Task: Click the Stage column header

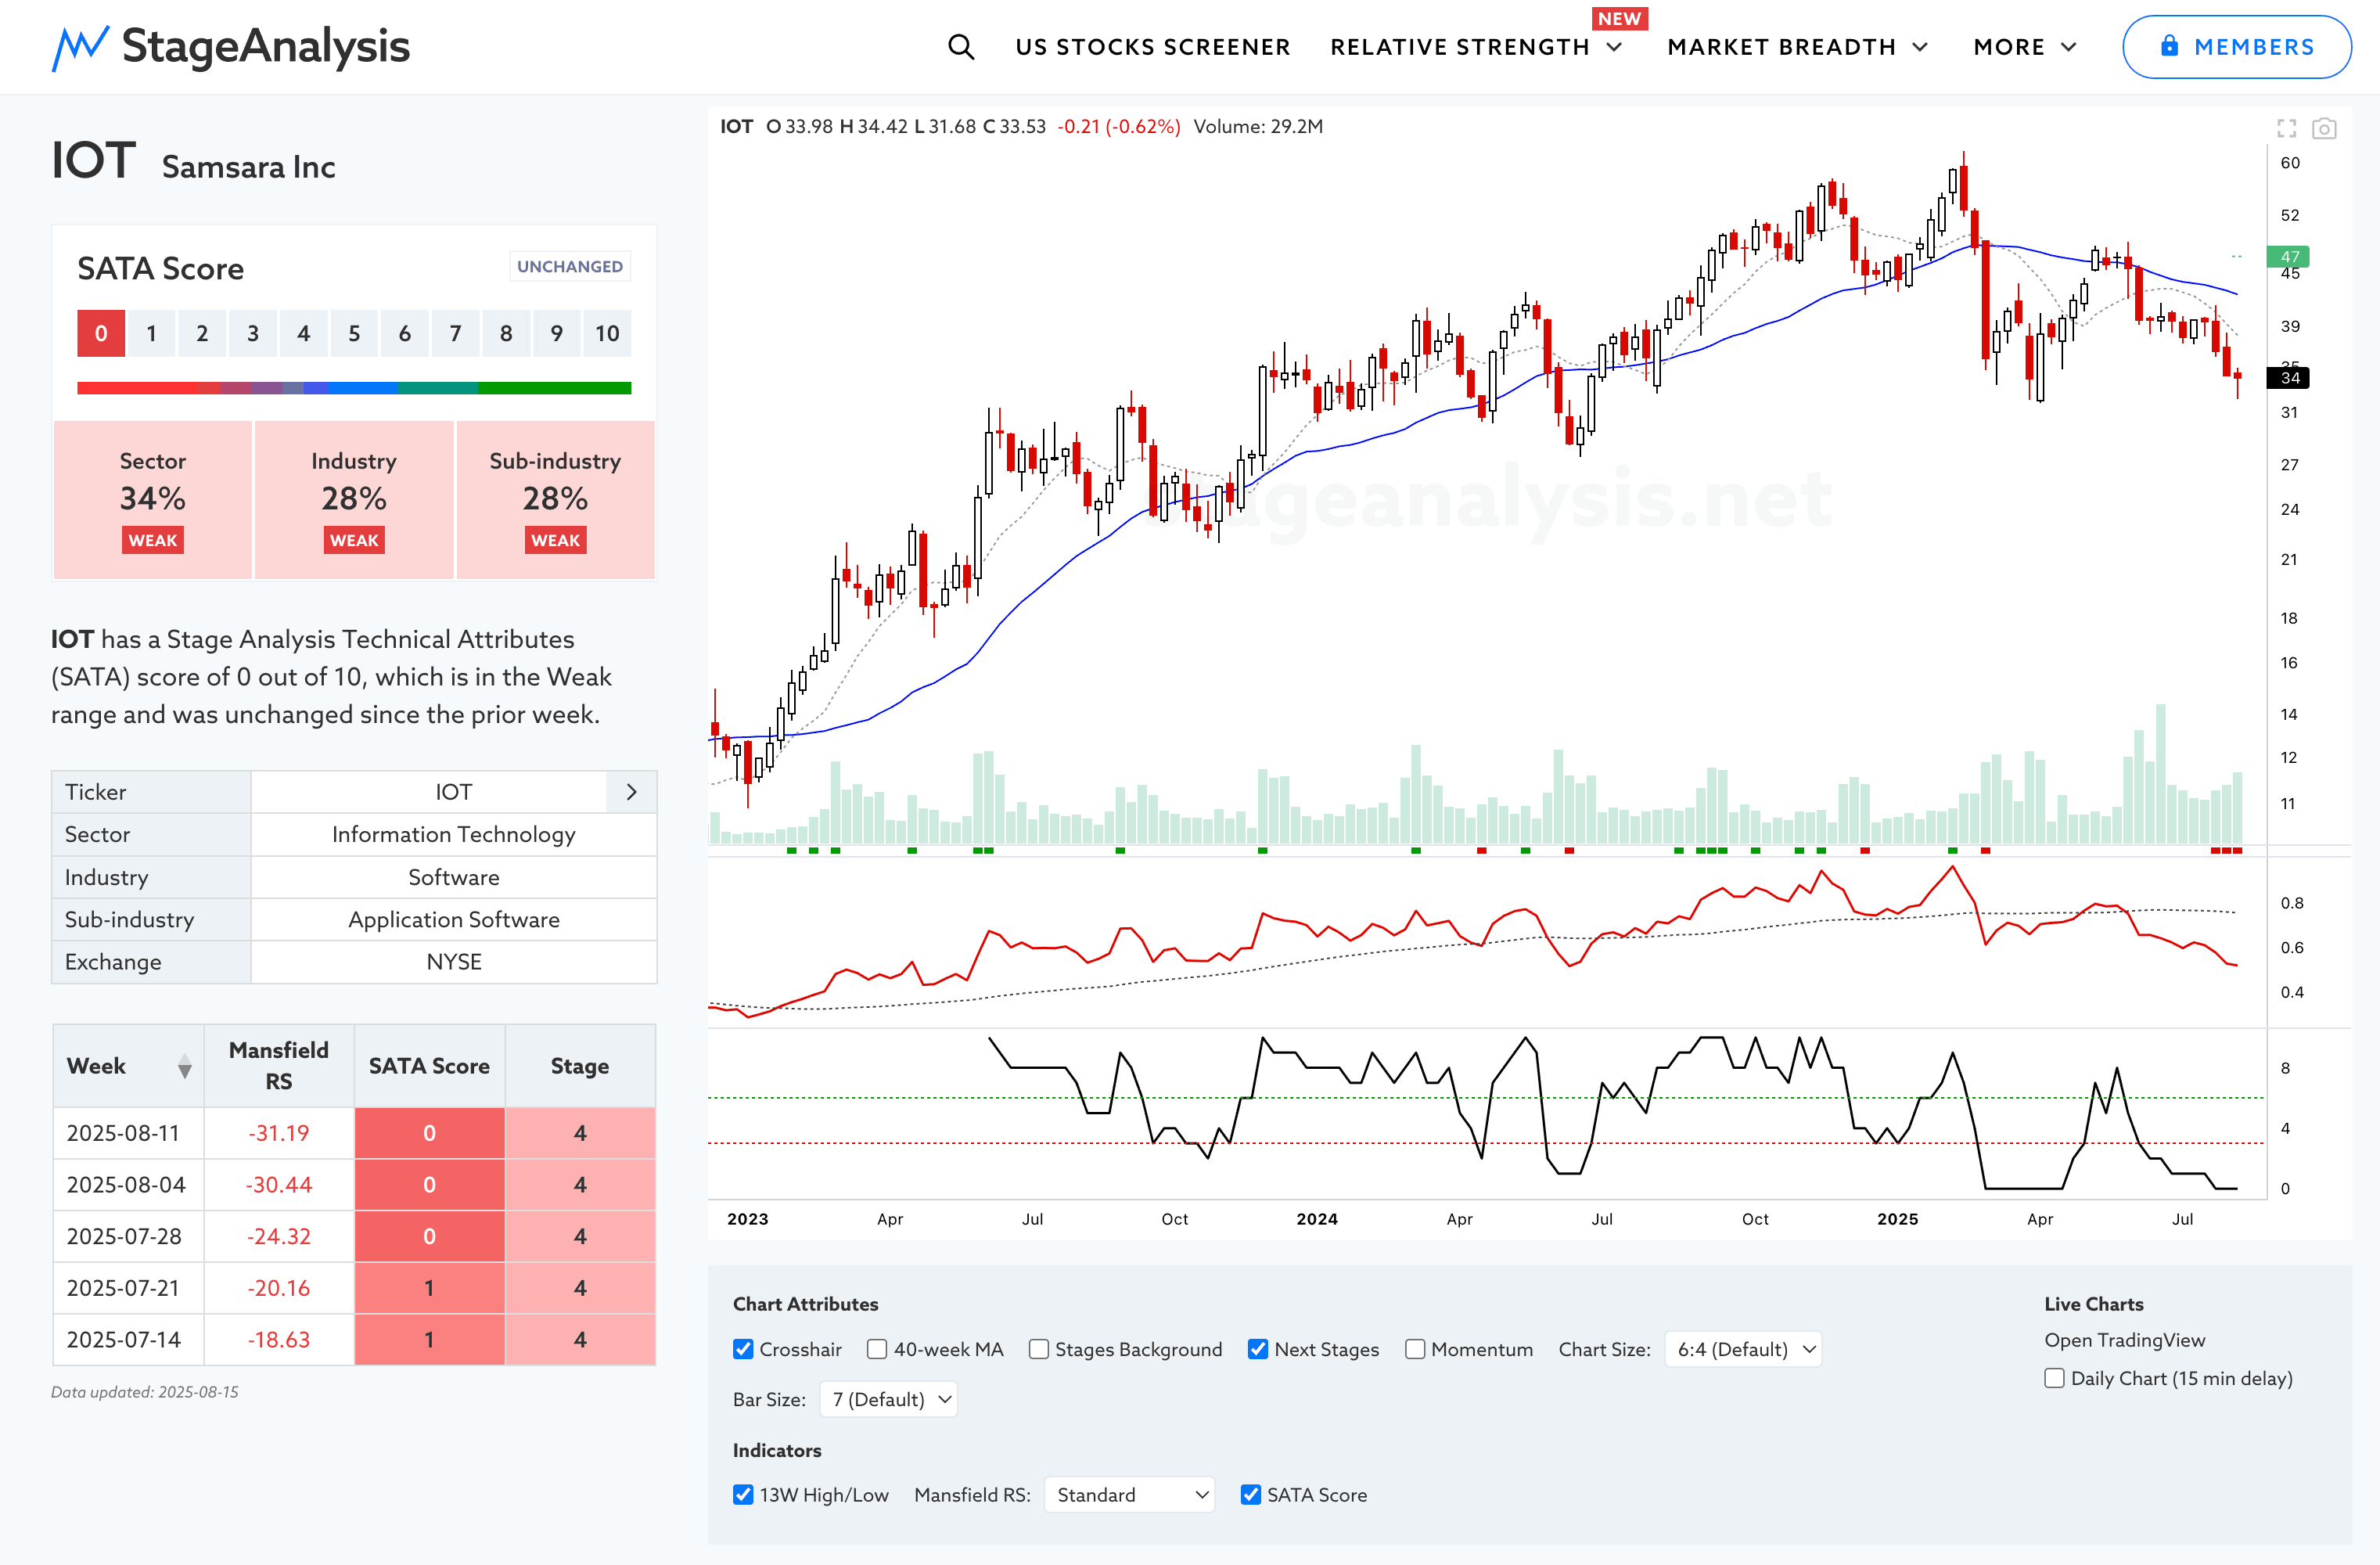Action: pyautogui.click(x=580, y=1066)
